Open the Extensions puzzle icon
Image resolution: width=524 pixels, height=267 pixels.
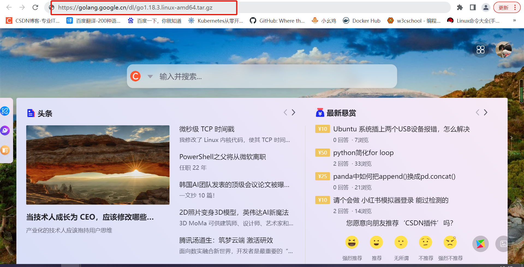coord(460,7)
